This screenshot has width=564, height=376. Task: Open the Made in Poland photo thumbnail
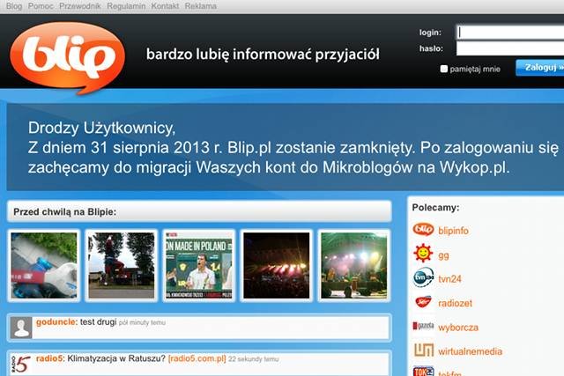point(199,265)
